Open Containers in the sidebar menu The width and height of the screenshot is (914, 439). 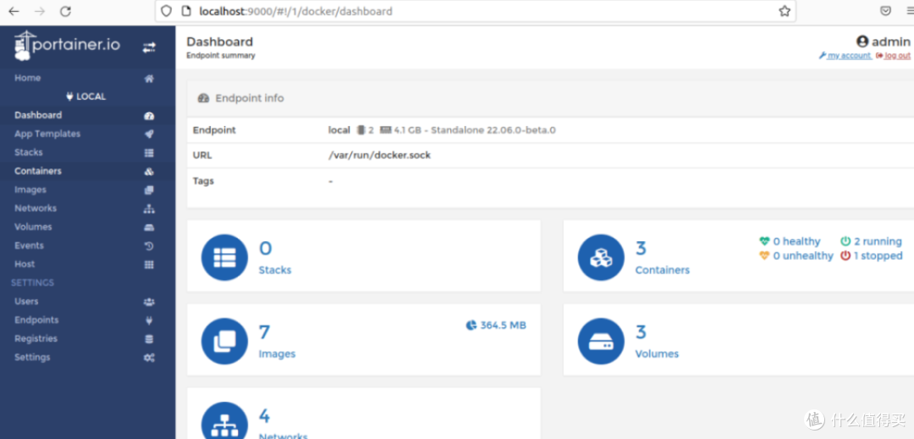[38, 171]
